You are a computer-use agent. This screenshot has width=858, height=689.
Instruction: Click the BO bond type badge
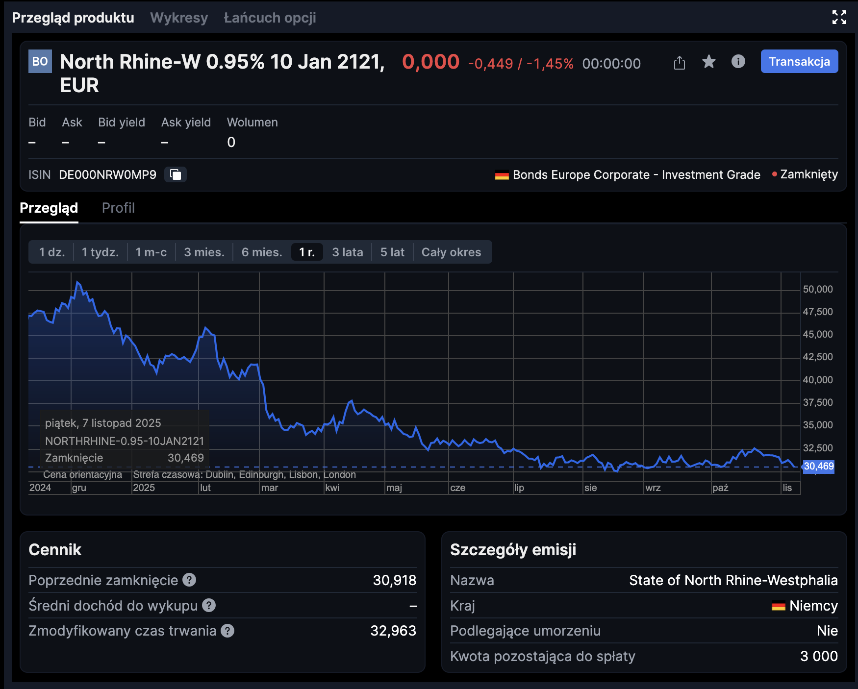point(40,62)
